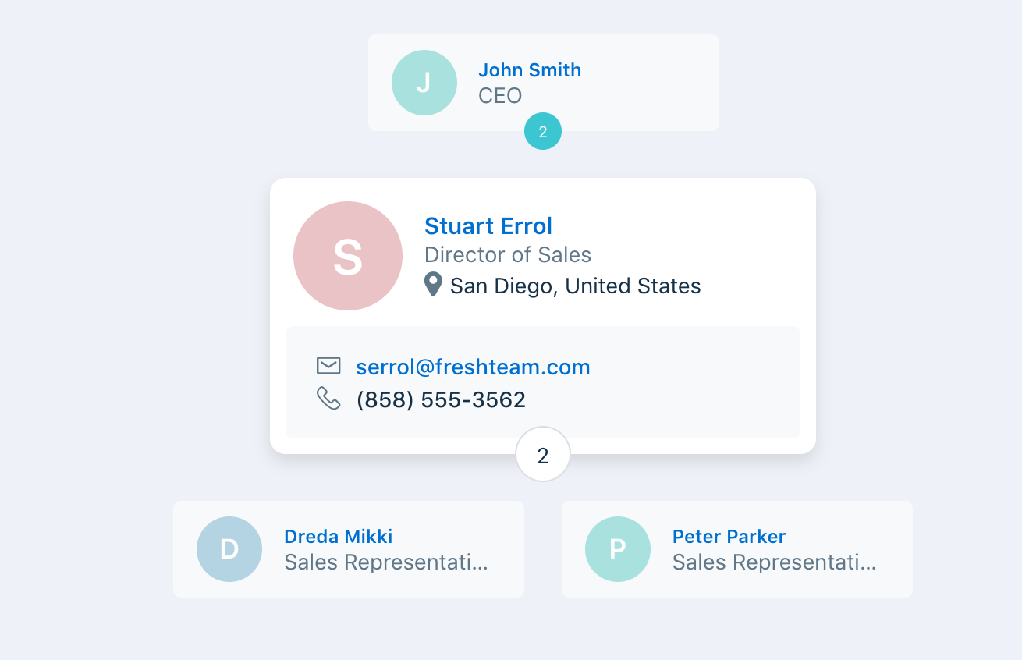This screenshot has width=1022, height=660.
Task: Click Dreda Mikki's blue D avatar
Action: (229, 549)
